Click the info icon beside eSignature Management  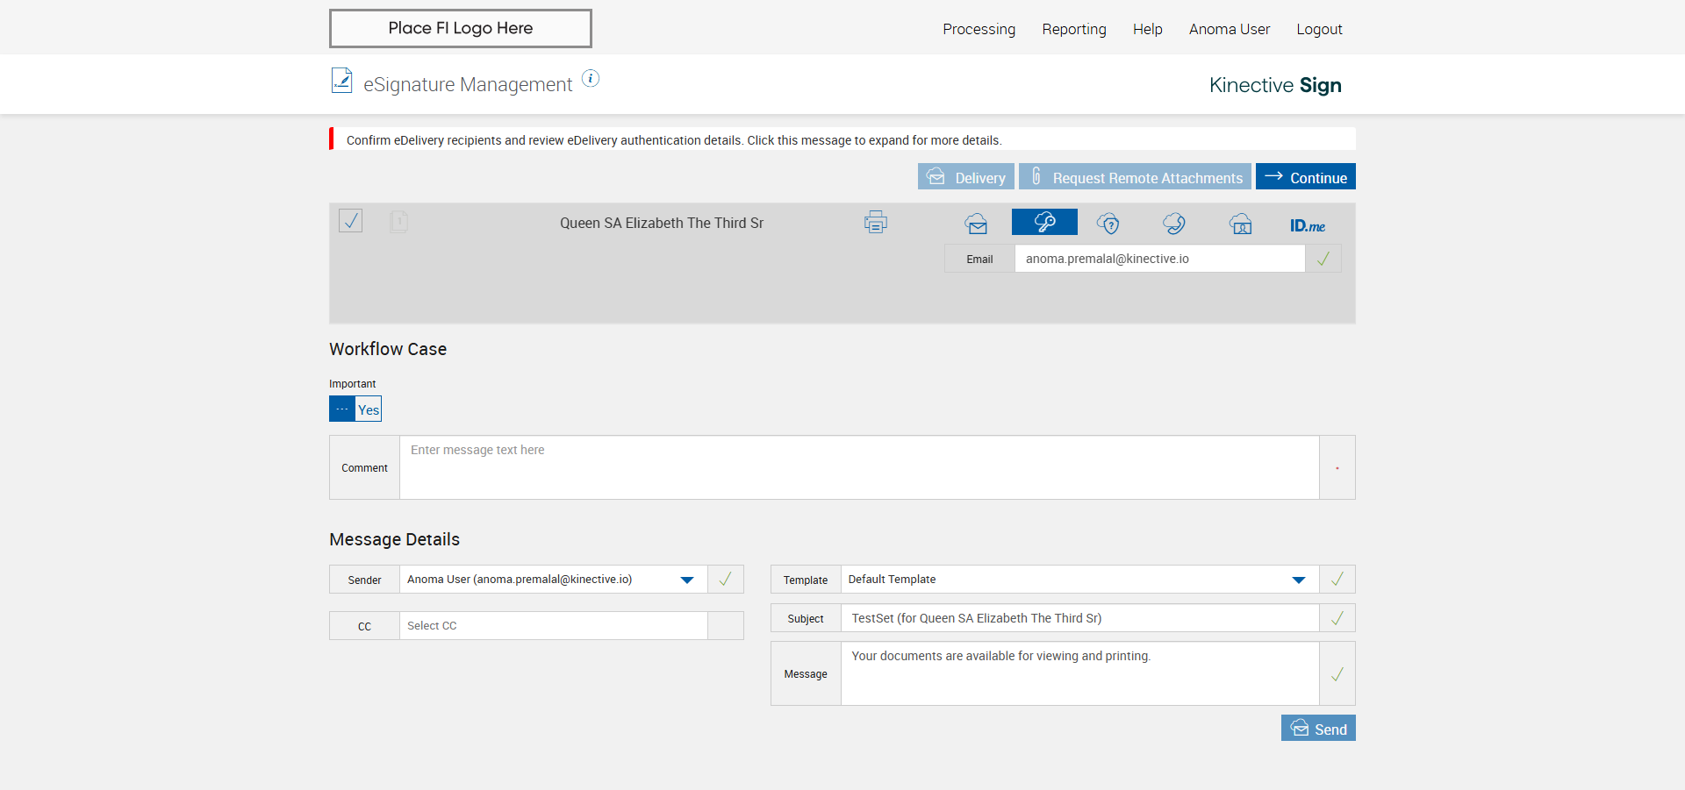pos(591,79)
